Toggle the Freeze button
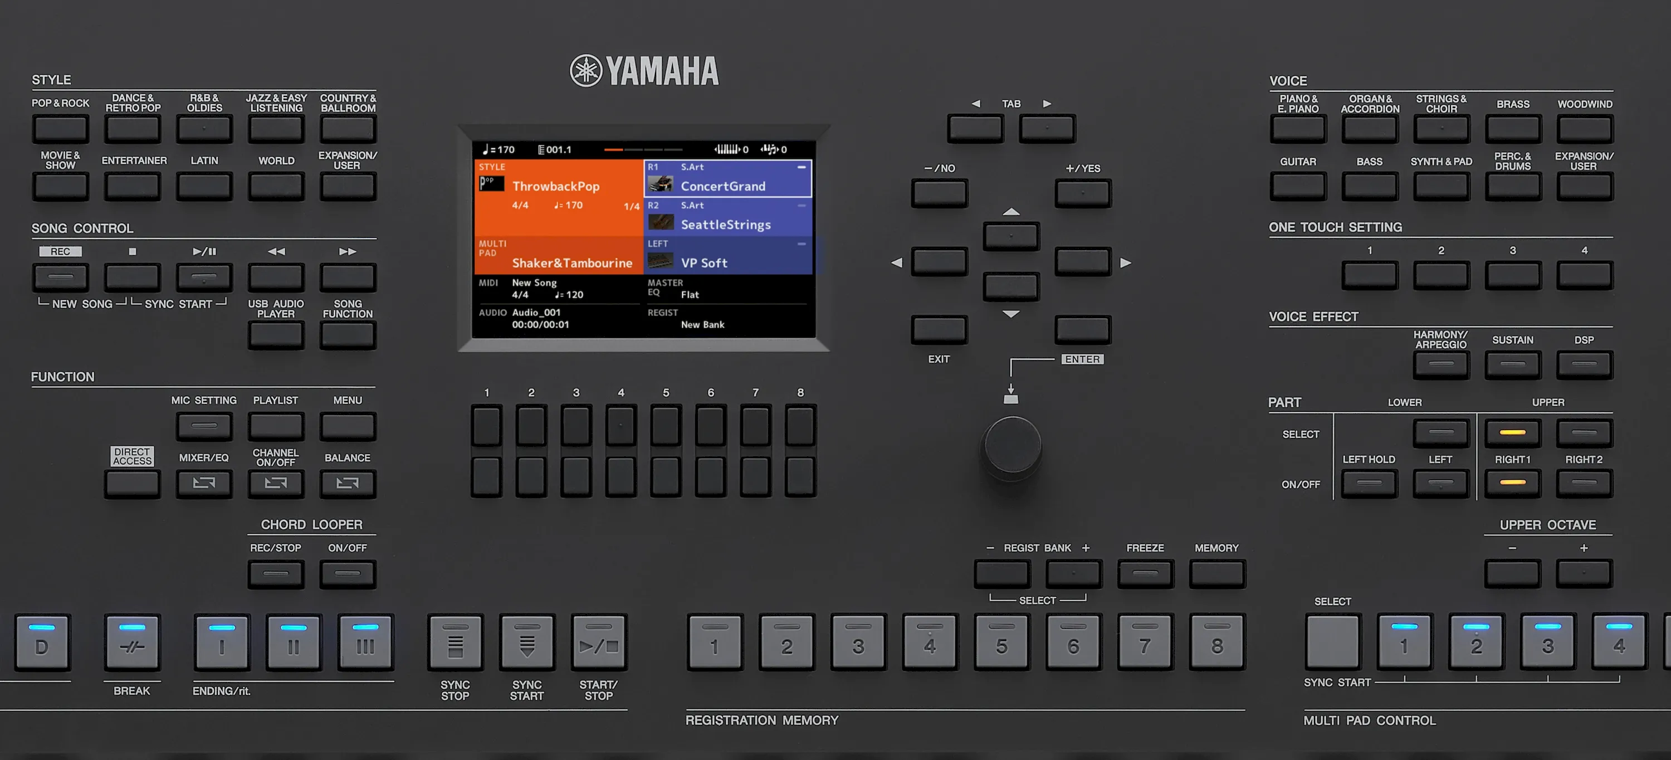 1146,574
